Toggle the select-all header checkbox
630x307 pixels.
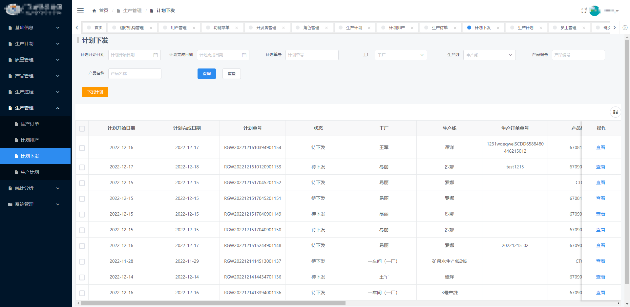[x=82, y=128]
